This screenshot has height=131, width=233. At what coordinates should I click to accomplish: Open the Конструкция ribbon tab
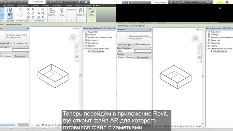23,5
